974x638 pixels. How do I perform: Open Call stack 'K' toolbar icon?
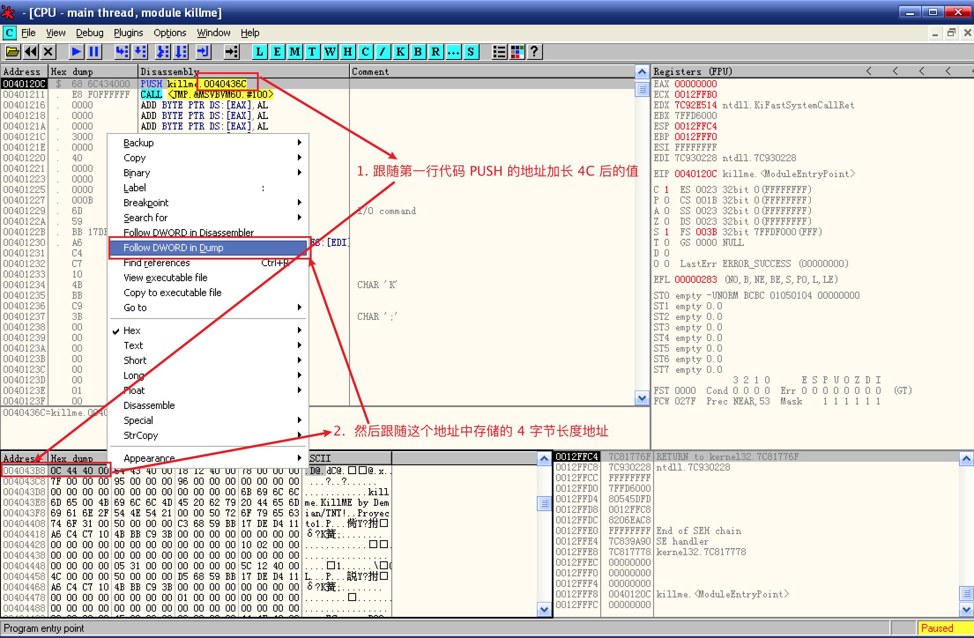pos(400,52)
